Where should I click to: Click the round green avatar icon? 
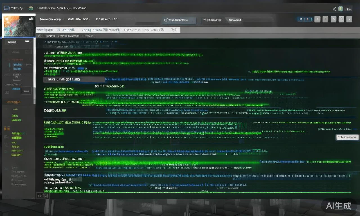click(341, 9)
